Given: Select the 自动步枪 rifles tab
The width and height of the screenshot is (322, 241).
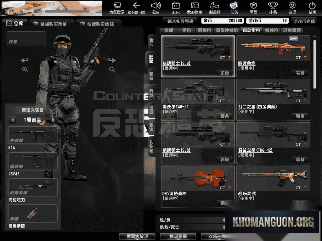Looking at the screenshot, I should pyautogui.click(x=251, y=31).
